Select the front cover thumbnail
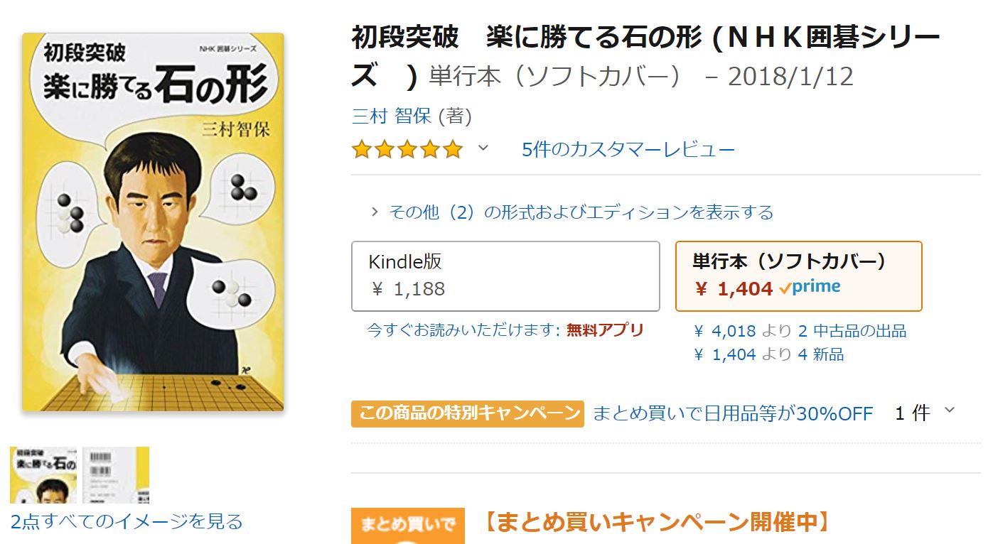The image size is (993, 544). (44, 474)
